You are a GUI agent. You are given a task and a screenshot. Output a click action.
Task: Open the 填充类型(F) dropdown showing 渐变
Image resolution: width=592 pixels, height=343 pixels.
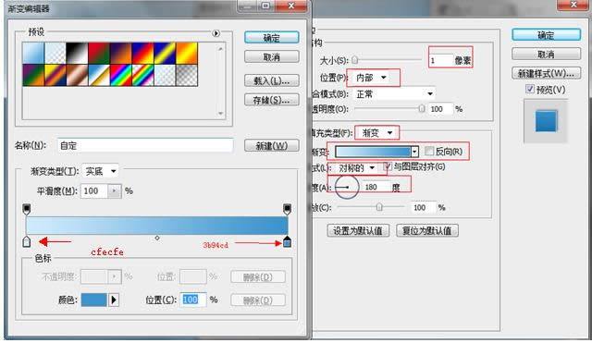click(376, 133)
